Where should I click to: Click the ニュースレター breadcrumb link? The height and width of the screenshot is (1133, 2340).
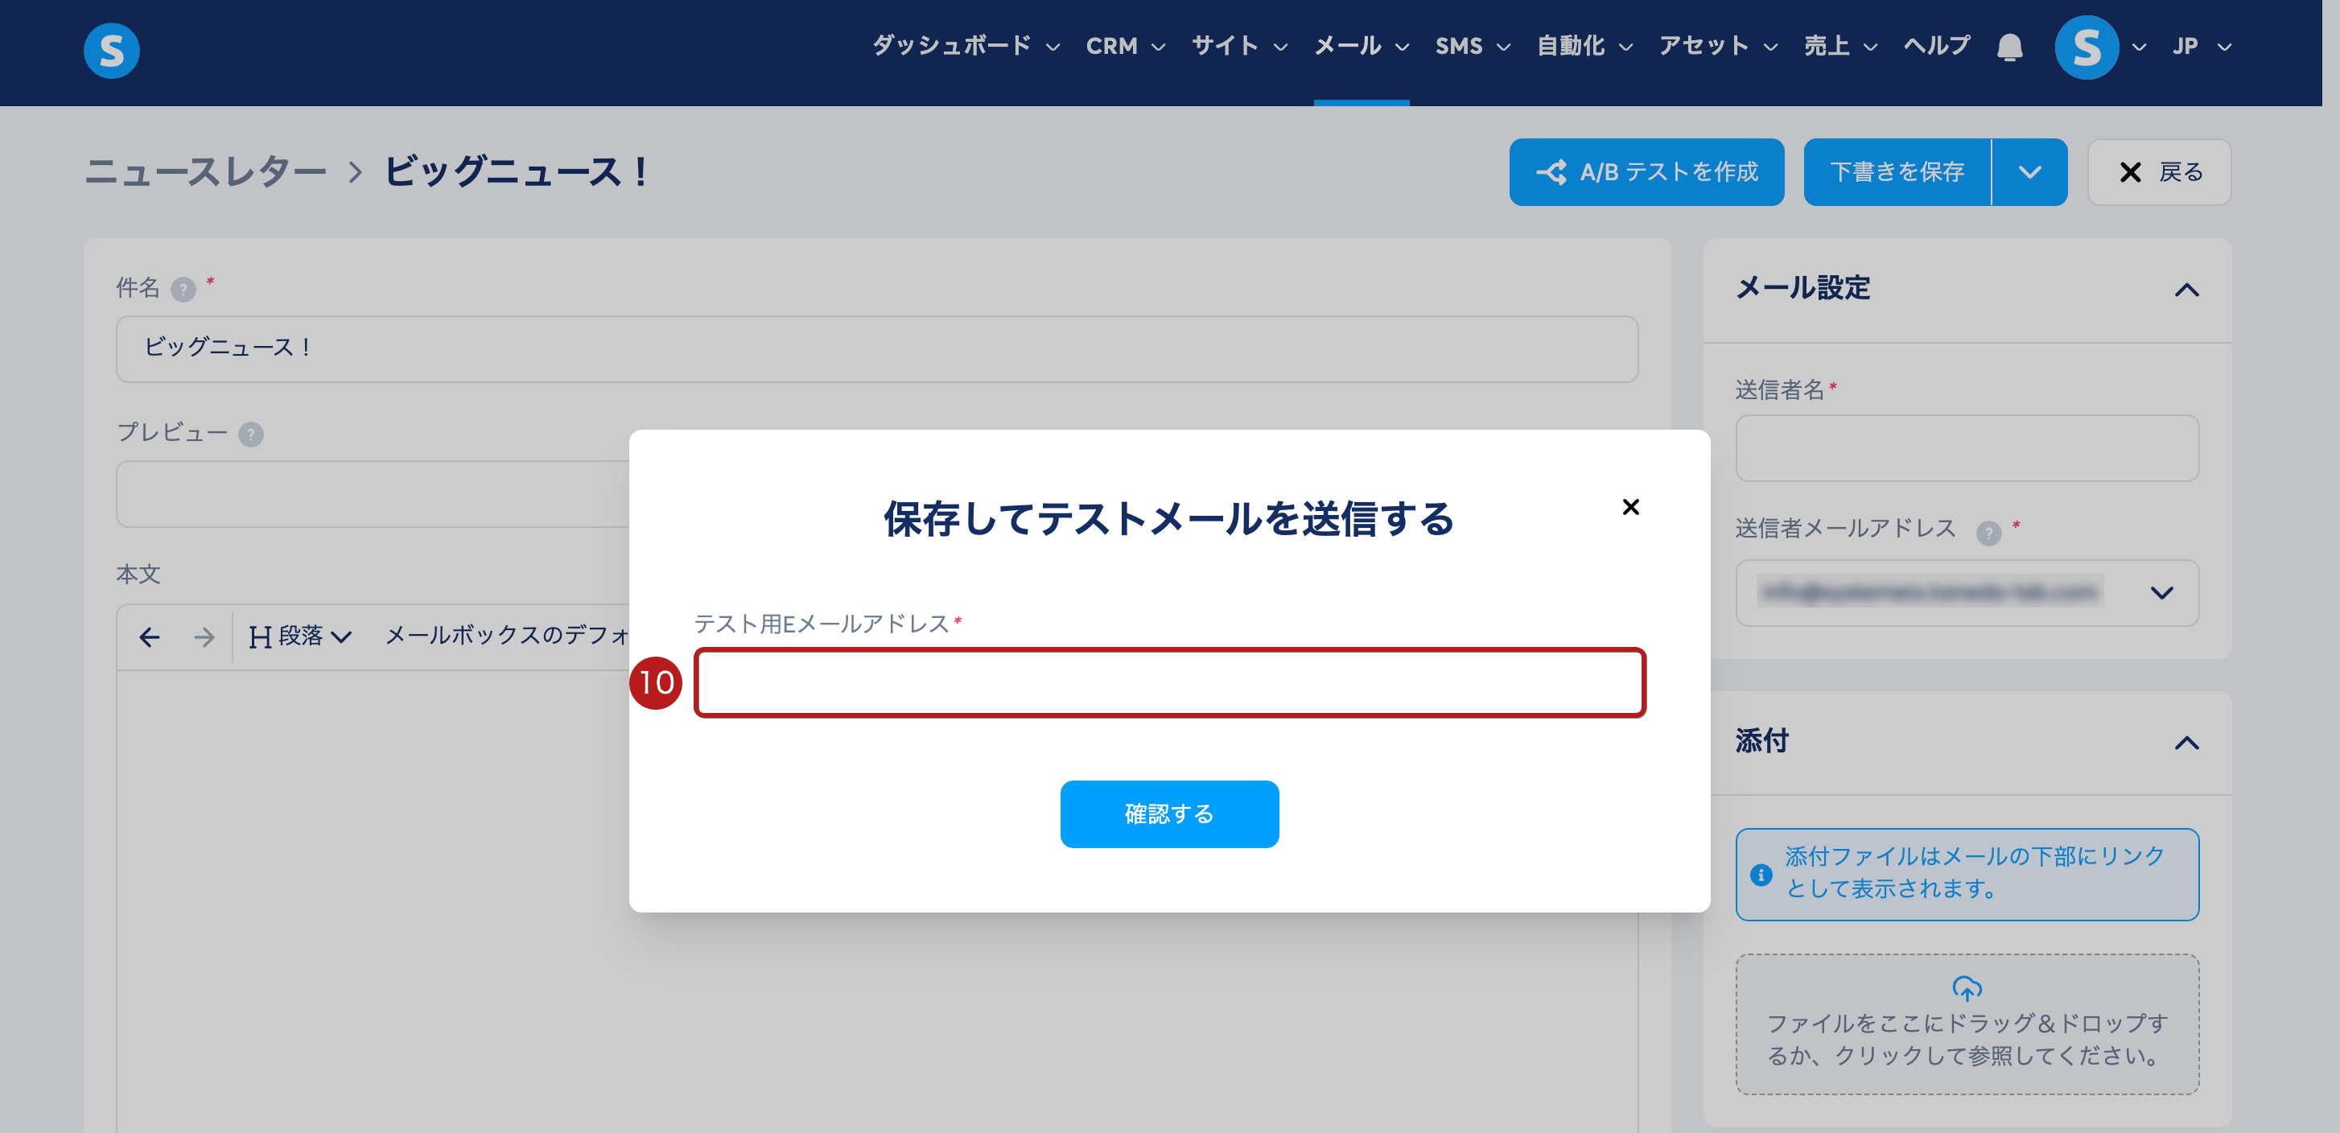[205, 171]
